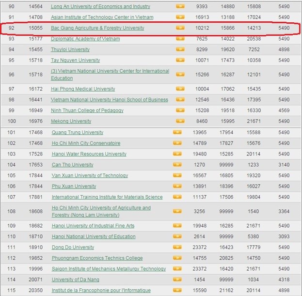Image resolution: width=302 pixels, height=296 pixels.
Task: Click the orange arrow icon for Materials Science institute
Action: pyautogui.click(x=177, y=197)
